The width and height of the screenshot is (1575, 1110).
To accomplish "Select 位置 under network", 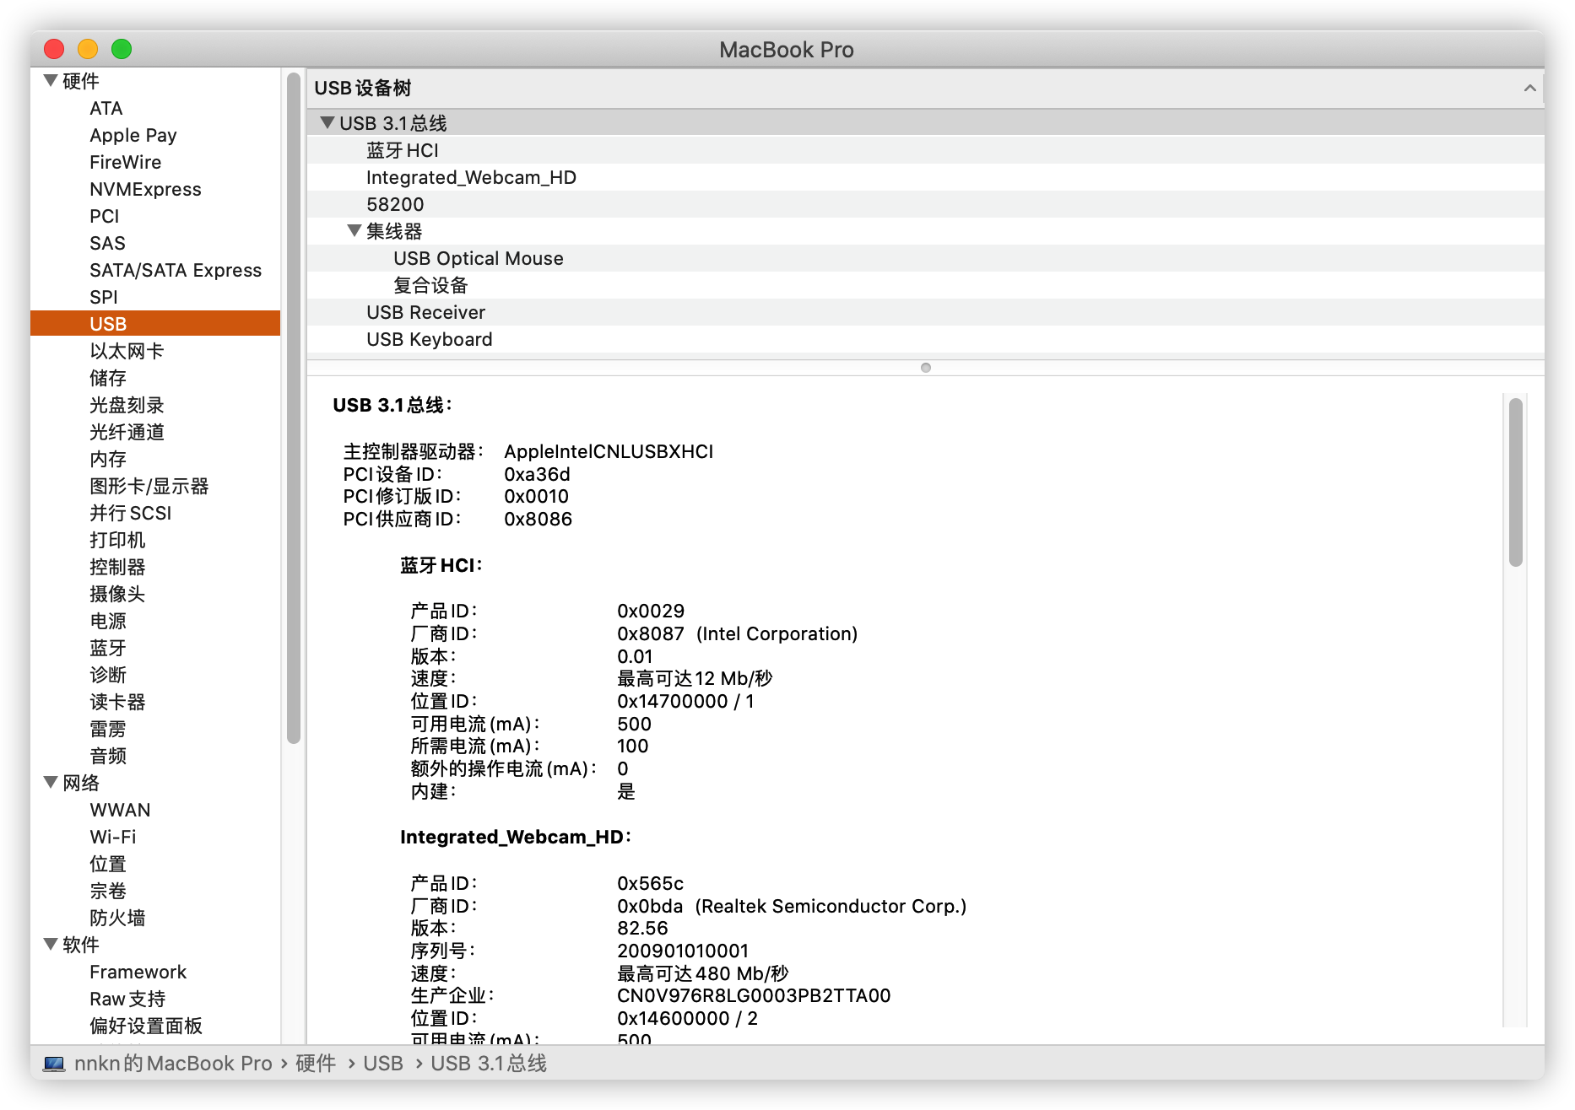I will pos(108,864).
